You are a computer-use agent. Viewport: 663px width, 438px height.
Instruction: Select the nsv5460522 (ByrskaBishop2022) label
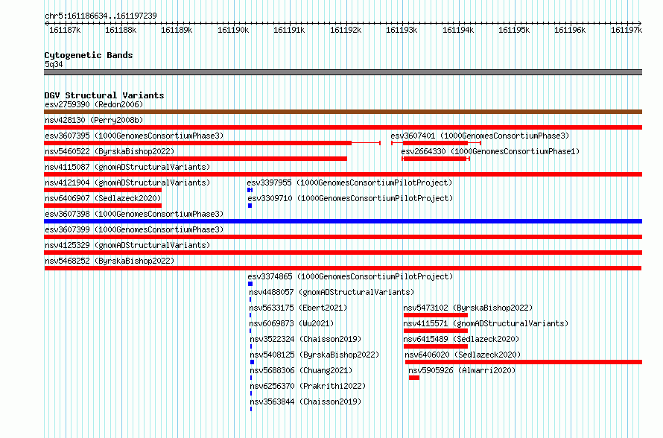pyautogui.click(x=110, y=151)
